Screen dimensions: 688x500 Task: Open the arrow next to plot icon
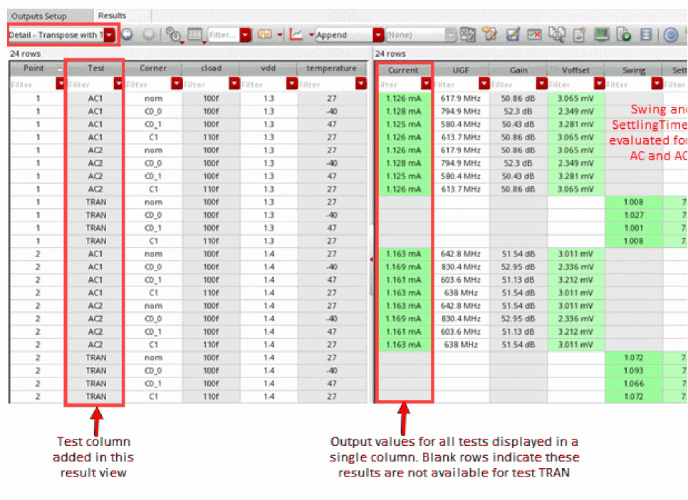tap(311, 35)
